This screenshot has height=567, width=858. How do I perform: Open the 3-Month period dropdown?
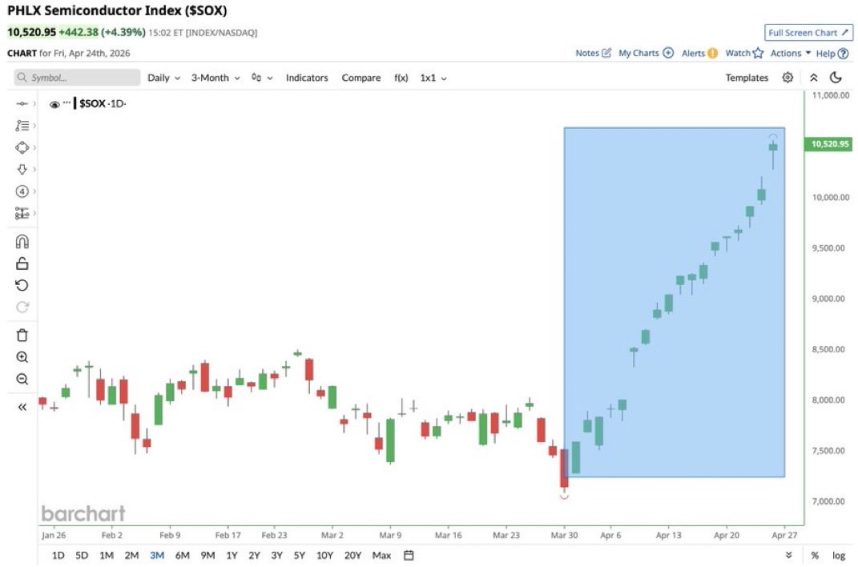[216, 78]
